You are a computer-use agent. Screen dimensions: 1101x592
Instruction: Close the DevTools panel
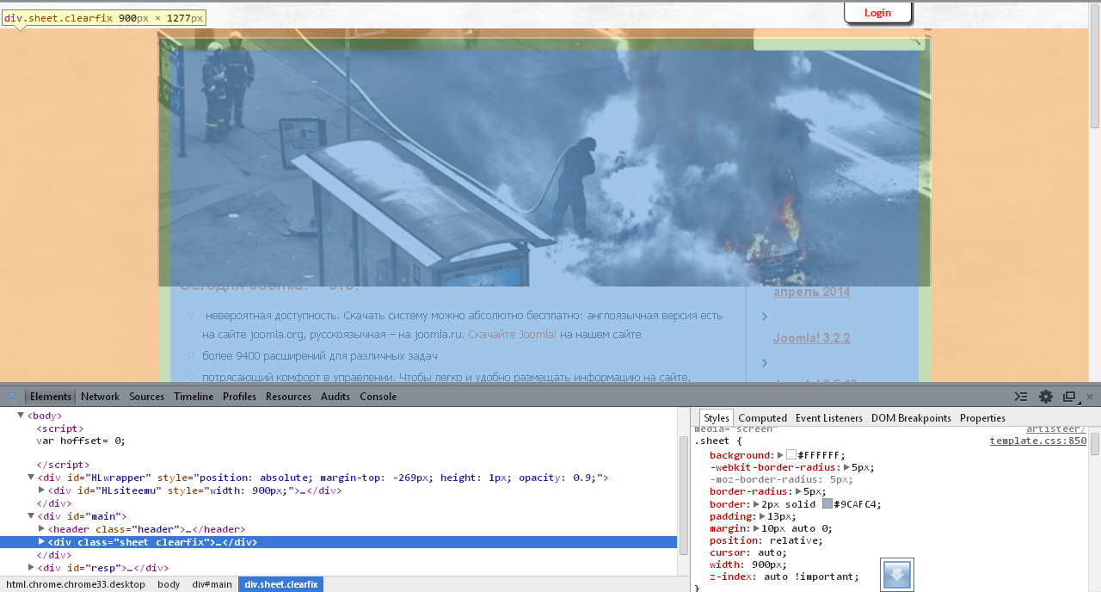coord(1089,397)
